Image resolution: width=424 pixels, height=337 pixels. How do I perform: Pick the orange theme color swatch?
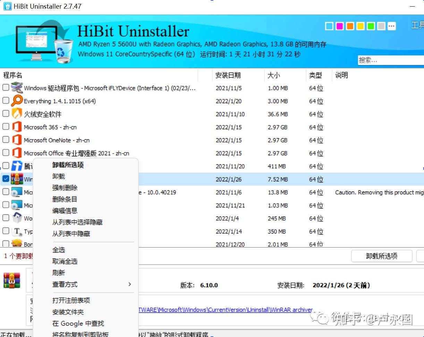coord(350,26)
